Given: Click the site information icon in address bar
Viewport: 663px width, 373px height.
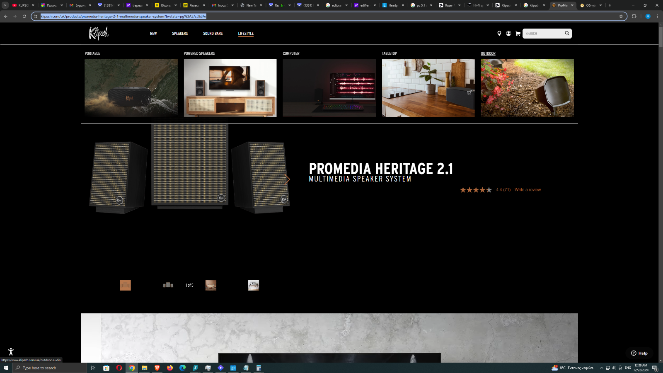Looking at the screenshot, I should coord(36,16).
